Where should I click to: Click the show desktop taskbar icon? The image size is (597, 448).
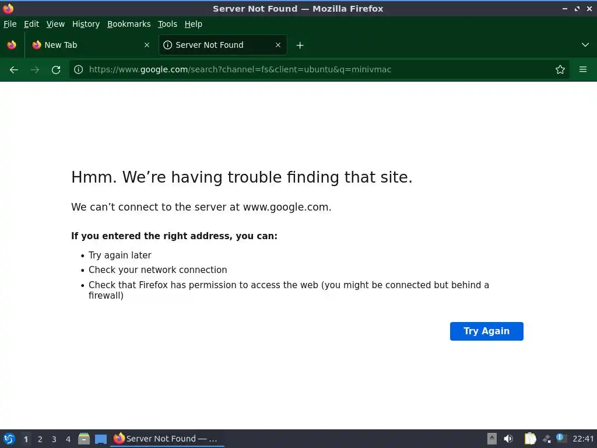coord(100,439)
